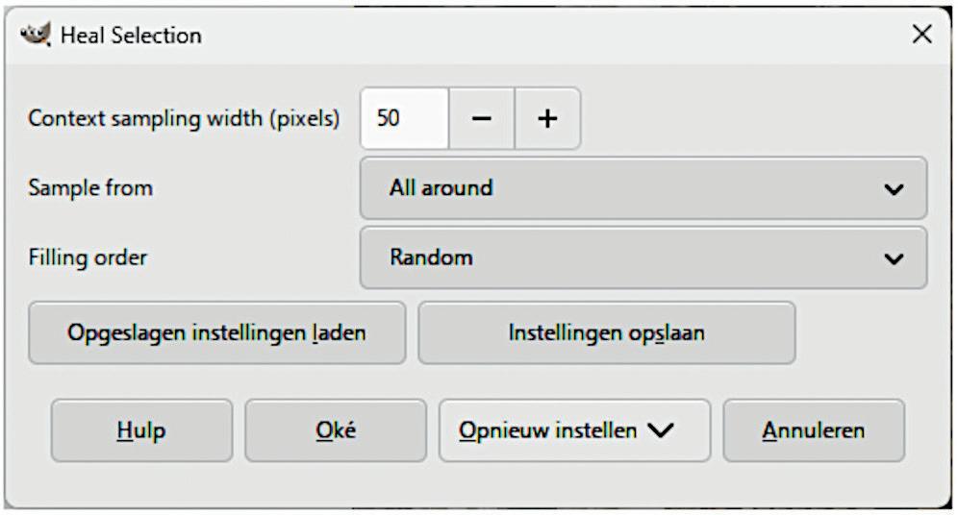Click the Context sampling width label
This screenshot has height=515, width=958.
coord(184,119)
